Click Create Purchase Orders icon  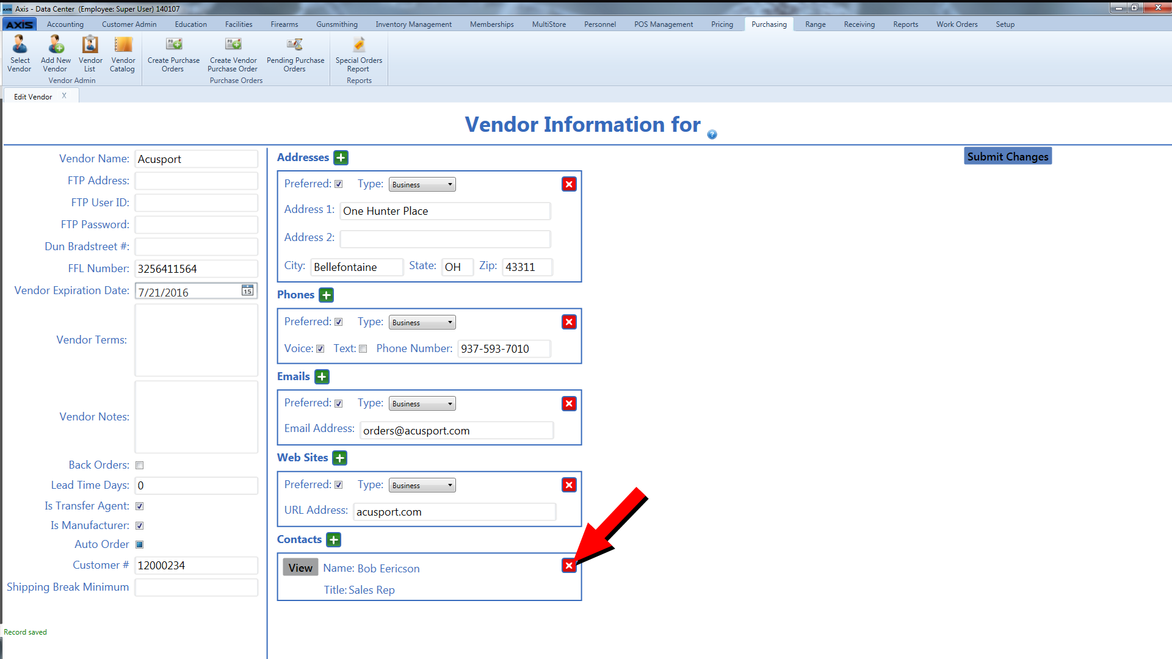173,54
